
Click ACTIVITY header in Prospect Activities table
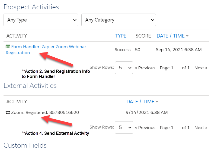(17, 36)
